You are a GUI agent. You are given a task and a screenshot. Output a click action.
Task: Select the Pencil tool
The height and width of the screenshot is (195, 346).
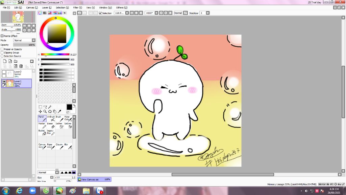point(42,118)
